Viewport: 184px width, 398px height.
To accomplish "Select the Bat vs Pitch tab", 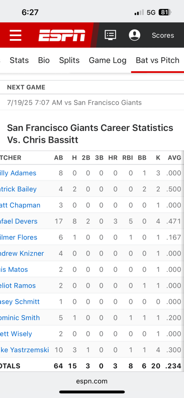I will click(x=158, y=60).
